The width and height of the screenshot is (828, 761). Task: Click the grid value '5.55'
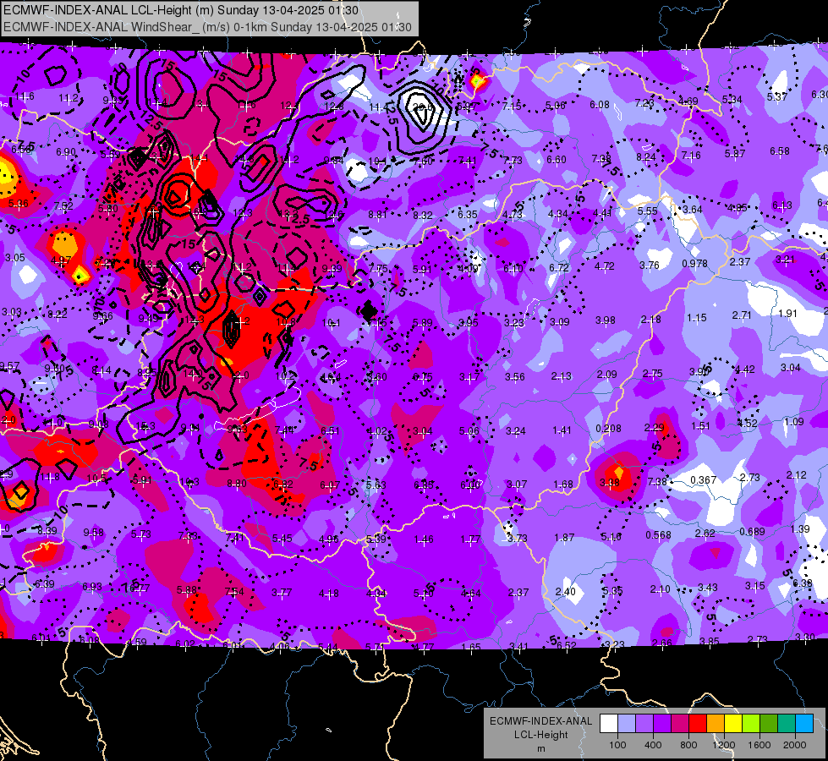647,211
